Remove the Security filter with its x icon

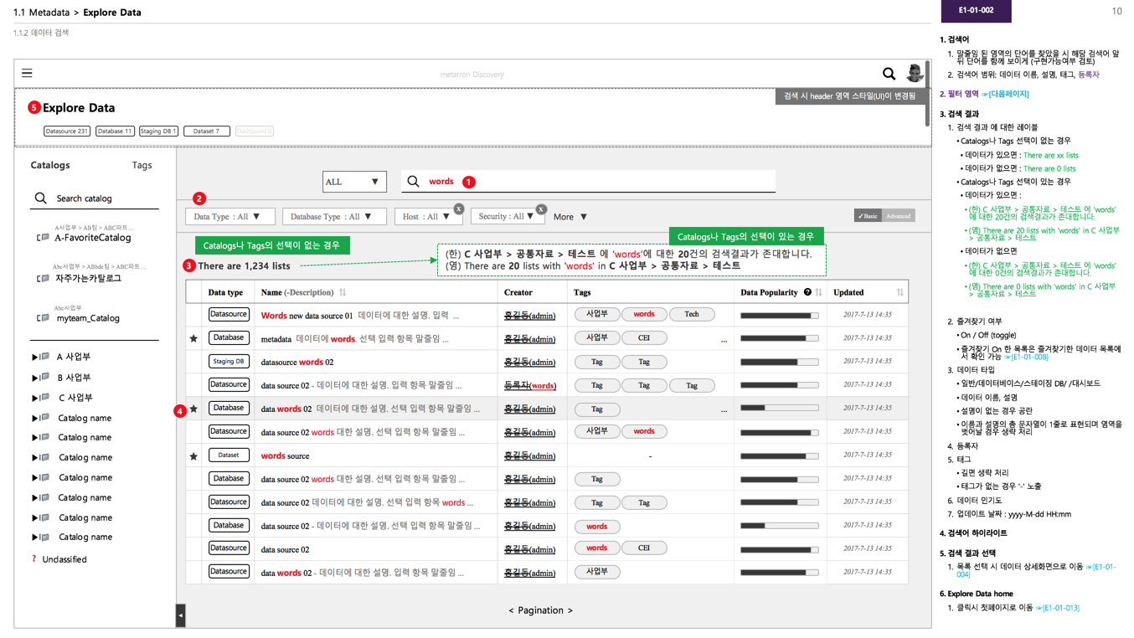[541, 209]
